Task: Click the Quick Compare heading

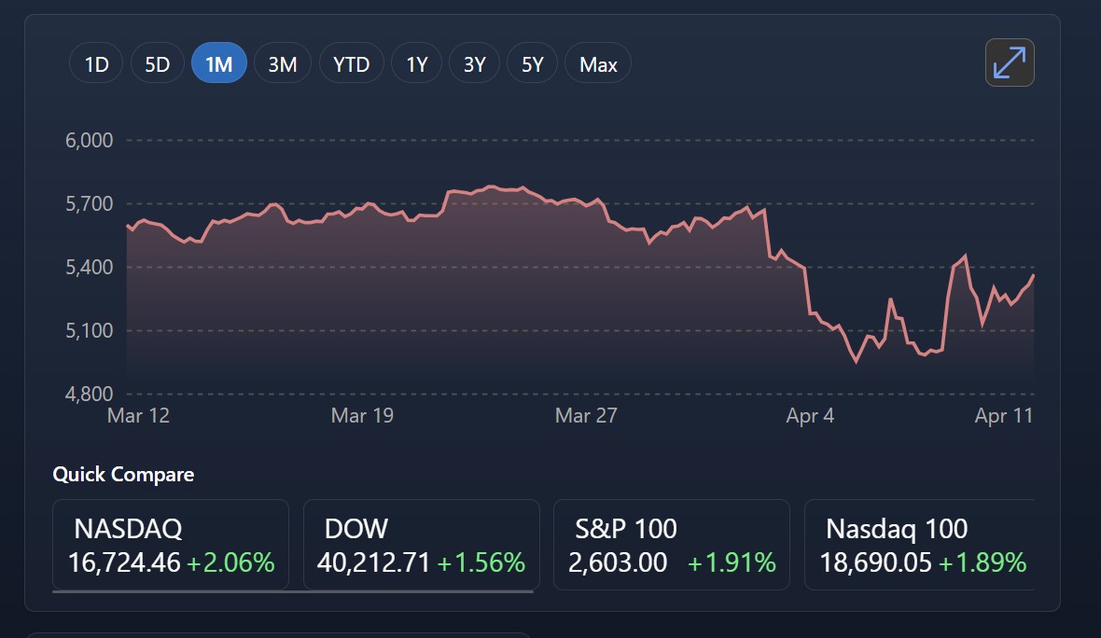Action: click(124, 474)
